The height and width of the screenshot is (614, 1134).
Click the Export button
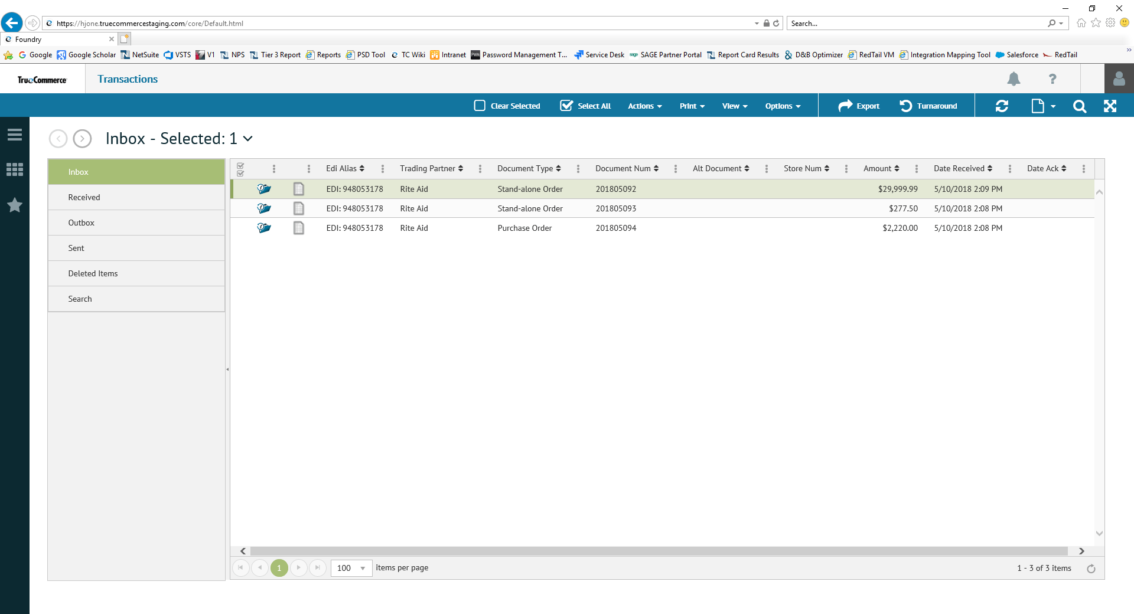point(859,106)
